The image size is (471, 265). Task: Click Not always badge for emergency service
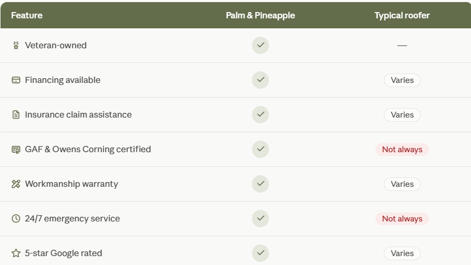pyautogui.click(x=402, y=219)
